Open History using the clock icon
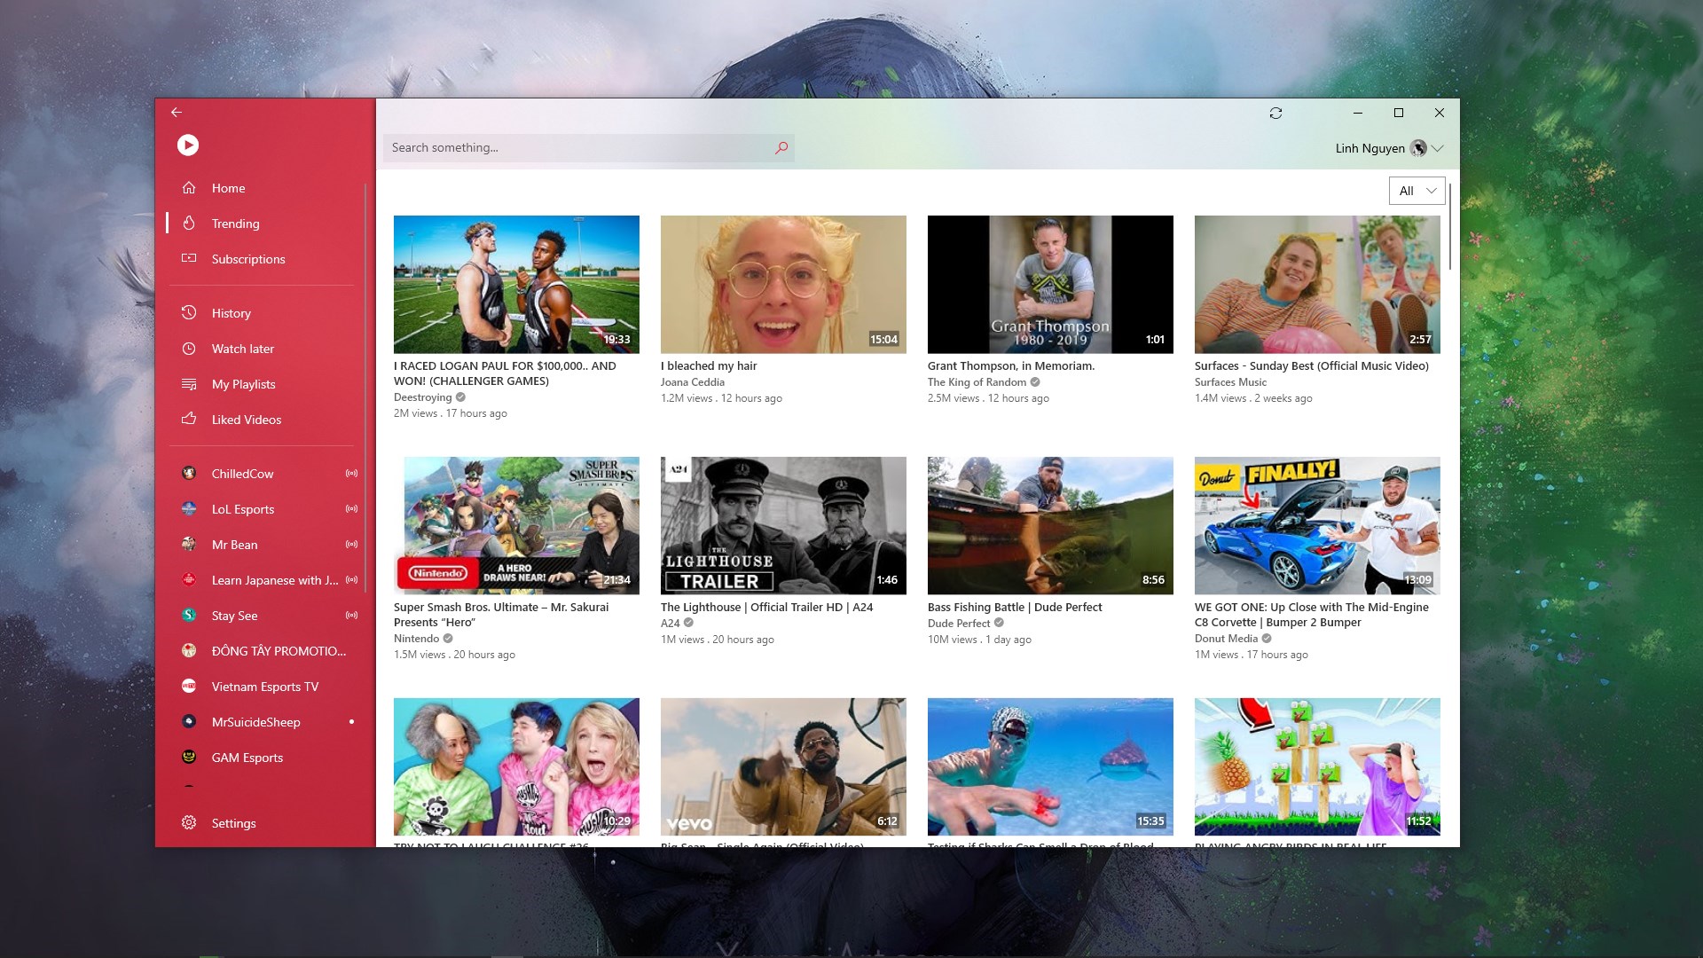 pos(188,312)
